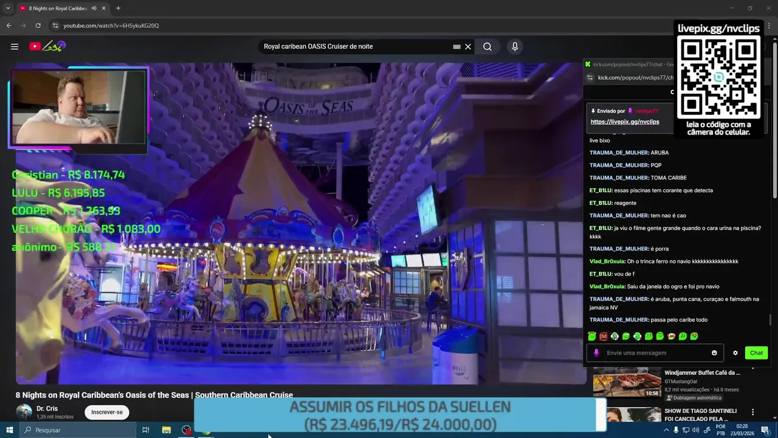Mute the tab via speaker icon

[x=94, y=9]
